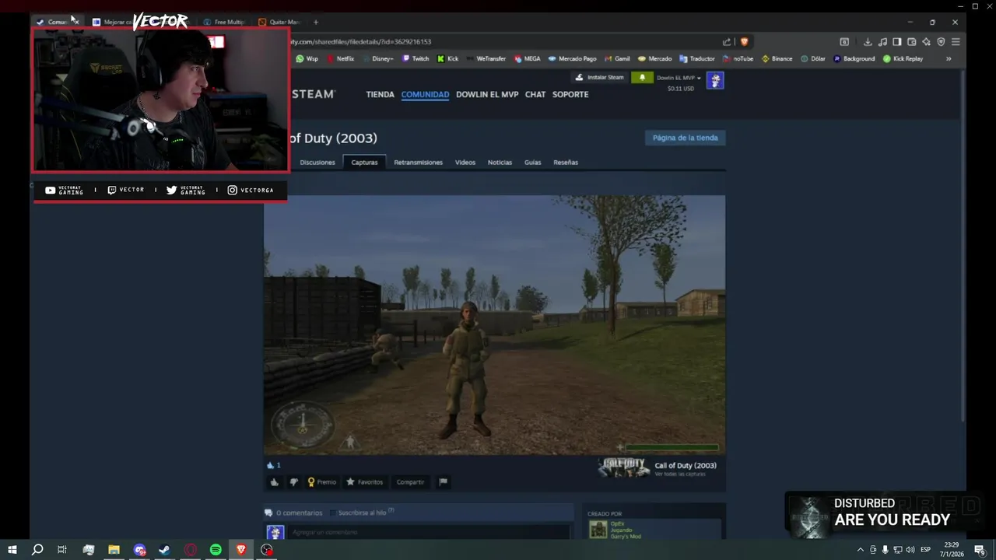Open the COMUNIDAD menu

click(x=425, y=94)
